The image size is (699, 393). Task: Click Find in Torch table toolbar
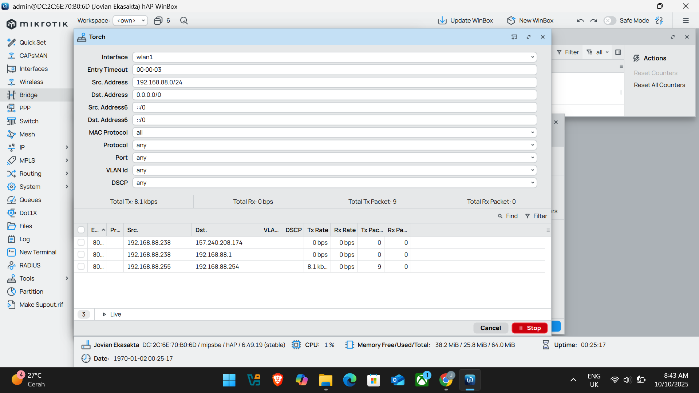[x=508, y=216]
